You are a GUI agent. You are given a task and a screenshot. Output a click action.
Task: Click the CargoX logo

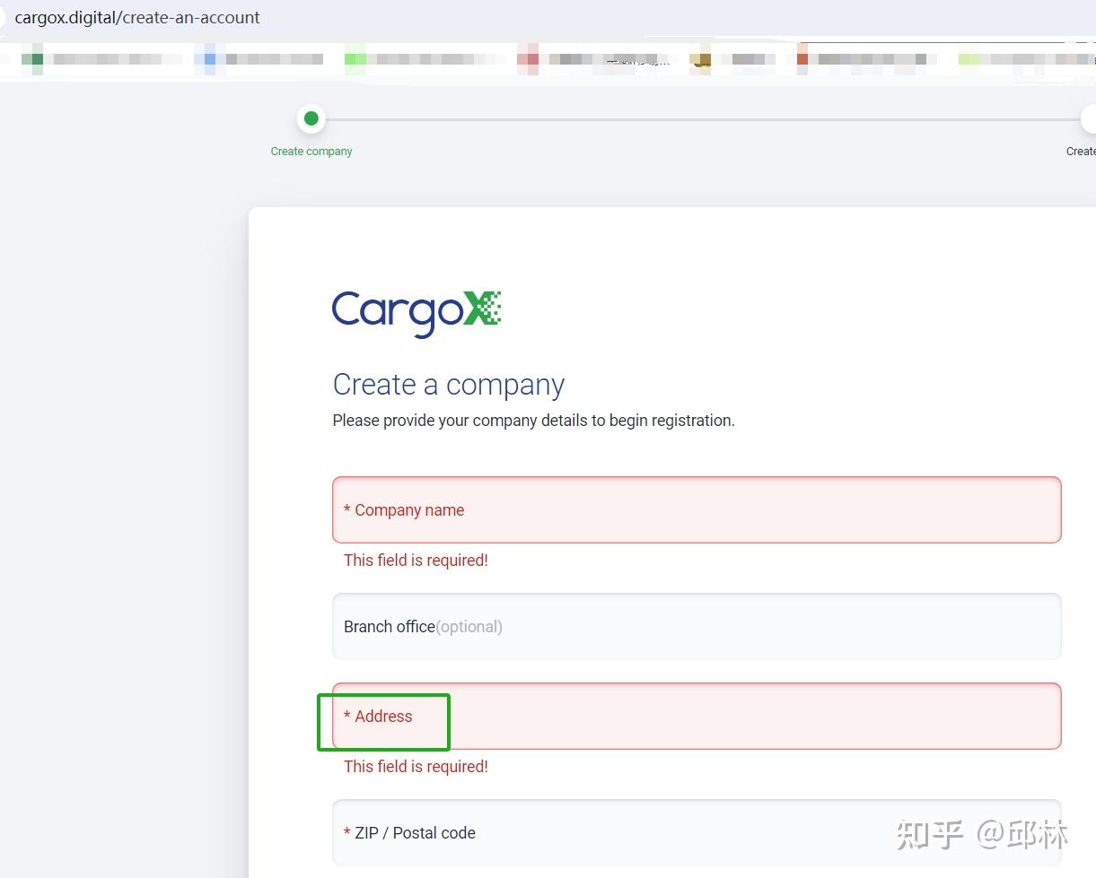[416, 311]
